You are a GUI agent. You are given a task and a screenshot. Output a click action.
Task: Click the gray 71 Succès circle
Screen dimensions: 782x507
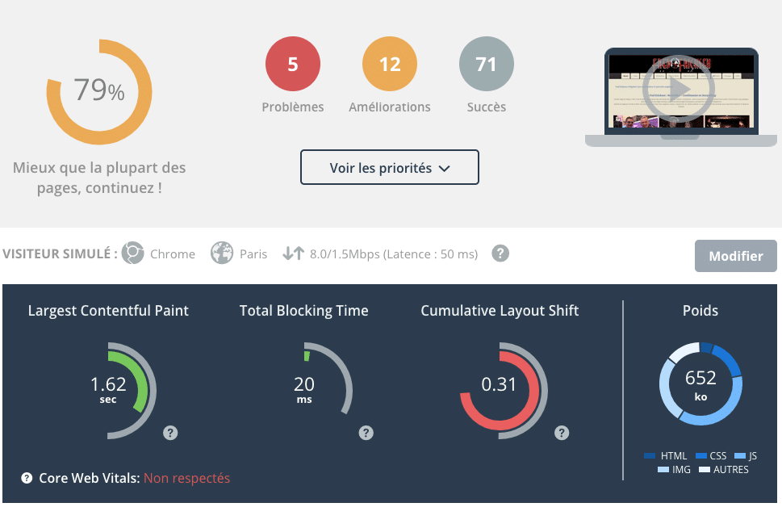pyautogui.click(x=486, y=65)
